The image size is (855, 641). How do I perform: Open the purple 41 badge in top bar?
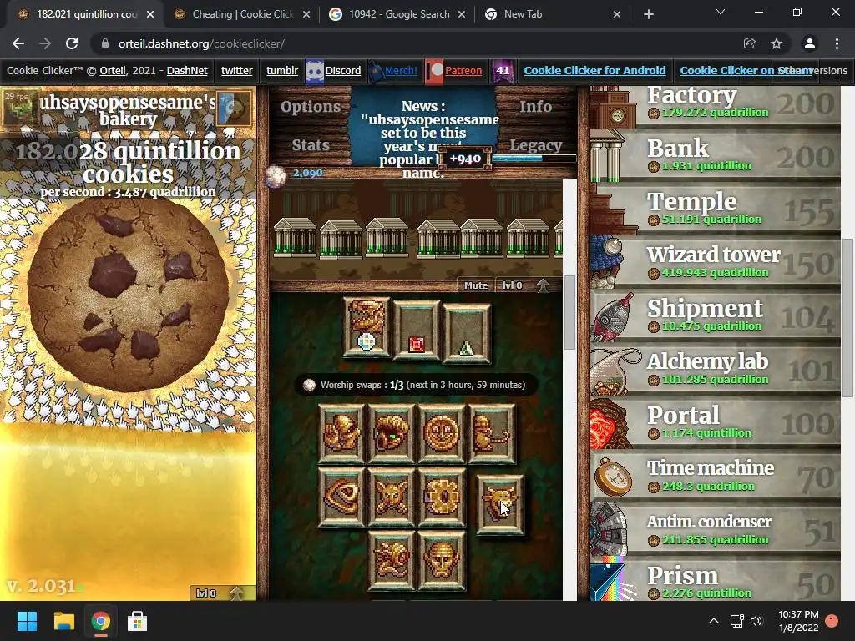(x=503, y=70)
